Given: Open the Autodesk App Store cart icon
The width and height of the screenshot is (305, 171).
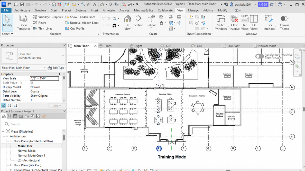Looking at the screenshot, I should click(x=272, y=4).
